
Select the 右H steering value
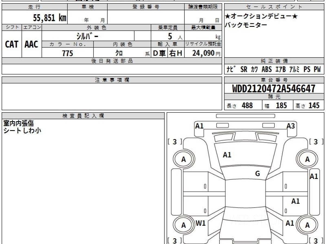point(176,53)
